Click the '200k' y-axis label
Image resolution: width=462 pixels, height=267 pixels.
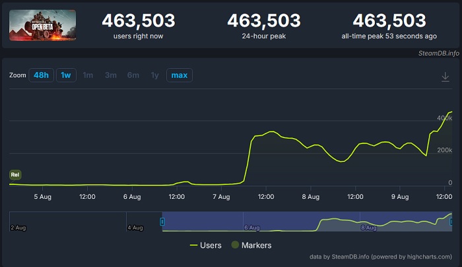(445, 150)
